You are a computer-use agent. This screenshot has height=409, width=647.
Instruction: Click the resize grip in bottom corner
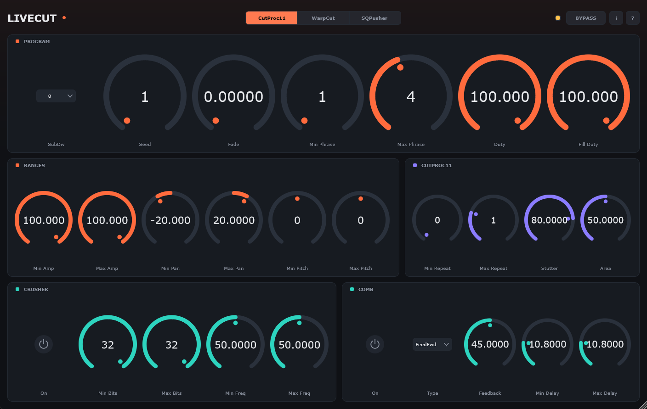642,404
